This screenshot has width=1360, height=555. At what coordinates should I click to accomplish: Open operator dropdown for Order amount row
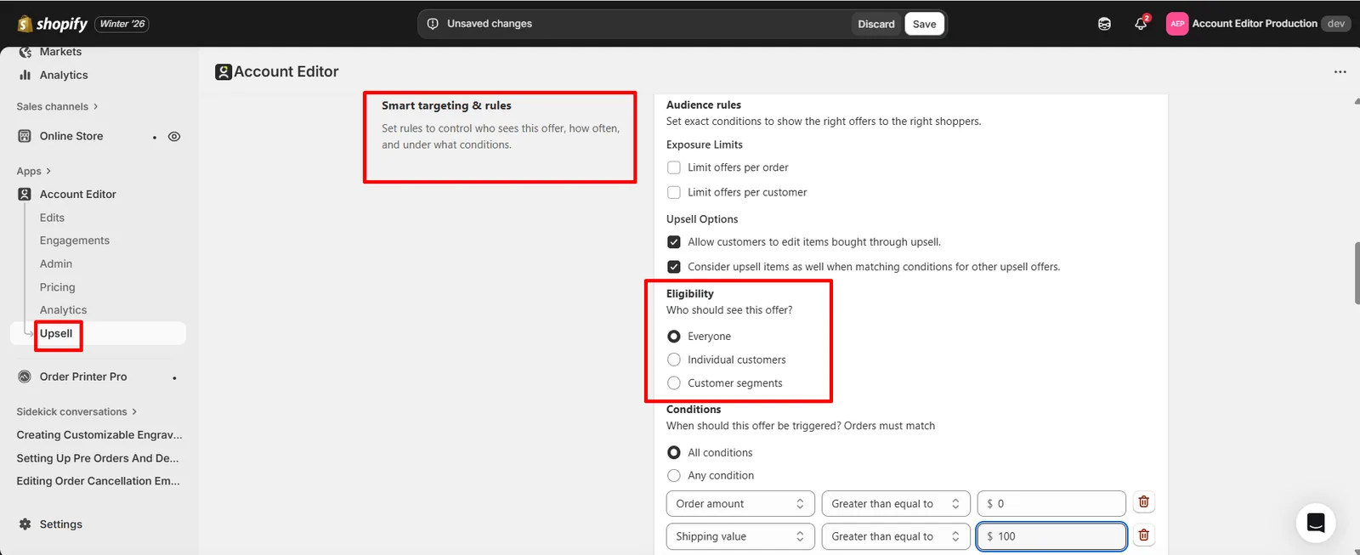pyautogui.click(x=896, y=504)
